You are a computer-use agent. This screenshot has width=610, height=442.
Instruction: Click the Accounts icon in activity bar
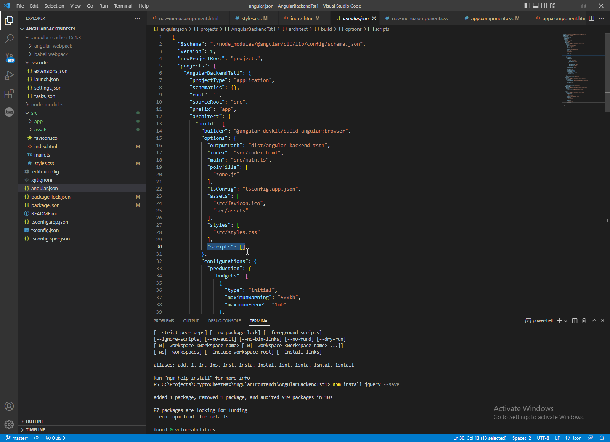point(9,406)
